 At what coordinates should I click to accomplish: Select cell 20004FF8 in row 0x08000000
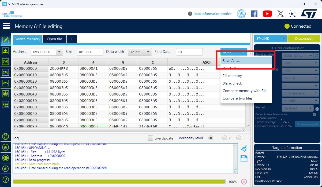coord(63,68)
